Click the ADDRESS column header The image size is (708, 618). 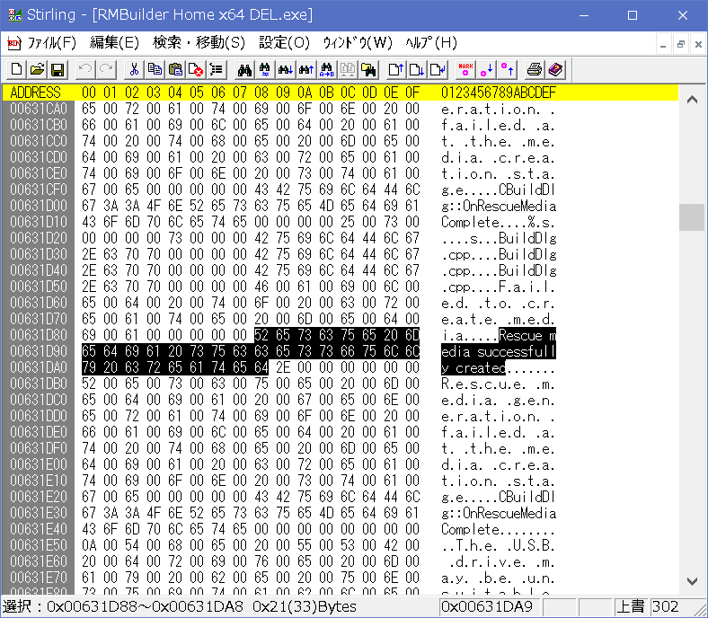[x=35, y=93]
